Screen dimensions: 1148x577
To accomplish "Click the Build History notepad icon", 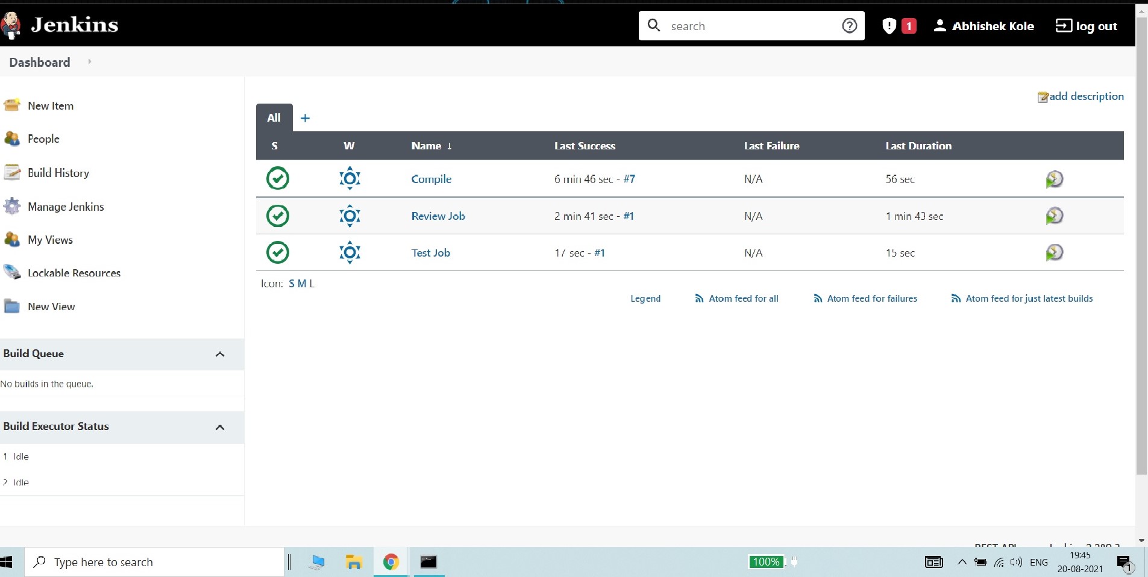I will point(12,173).
